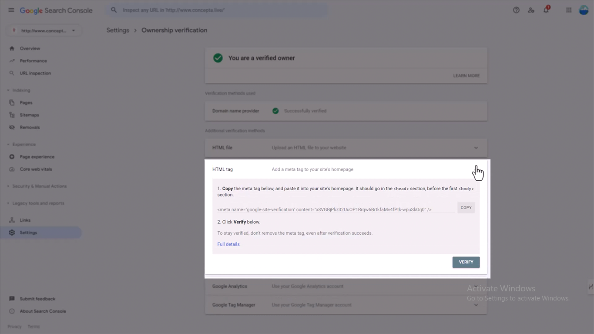Click the Page experience icon
The height and width of the screenshot is (334, 594).
12,157
